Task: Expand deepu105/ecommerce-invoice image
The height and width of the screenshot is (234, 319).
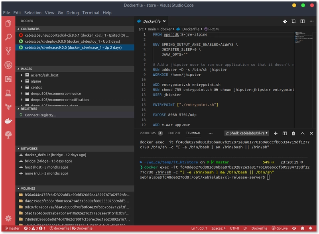Action: 22,94
